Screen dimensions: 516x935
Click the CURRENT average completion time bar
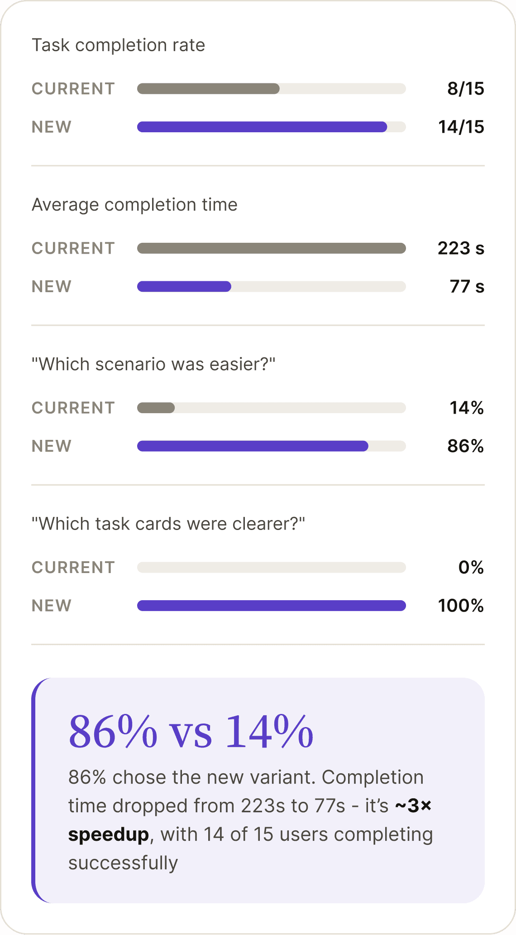pos(272,248)
